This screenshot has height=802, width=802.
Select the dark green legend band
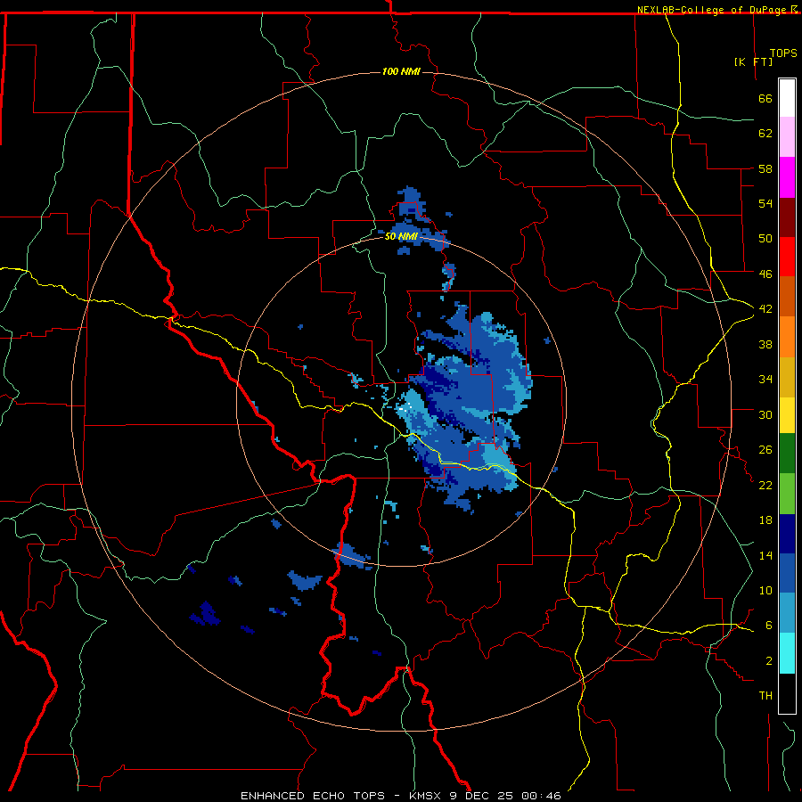787,454
